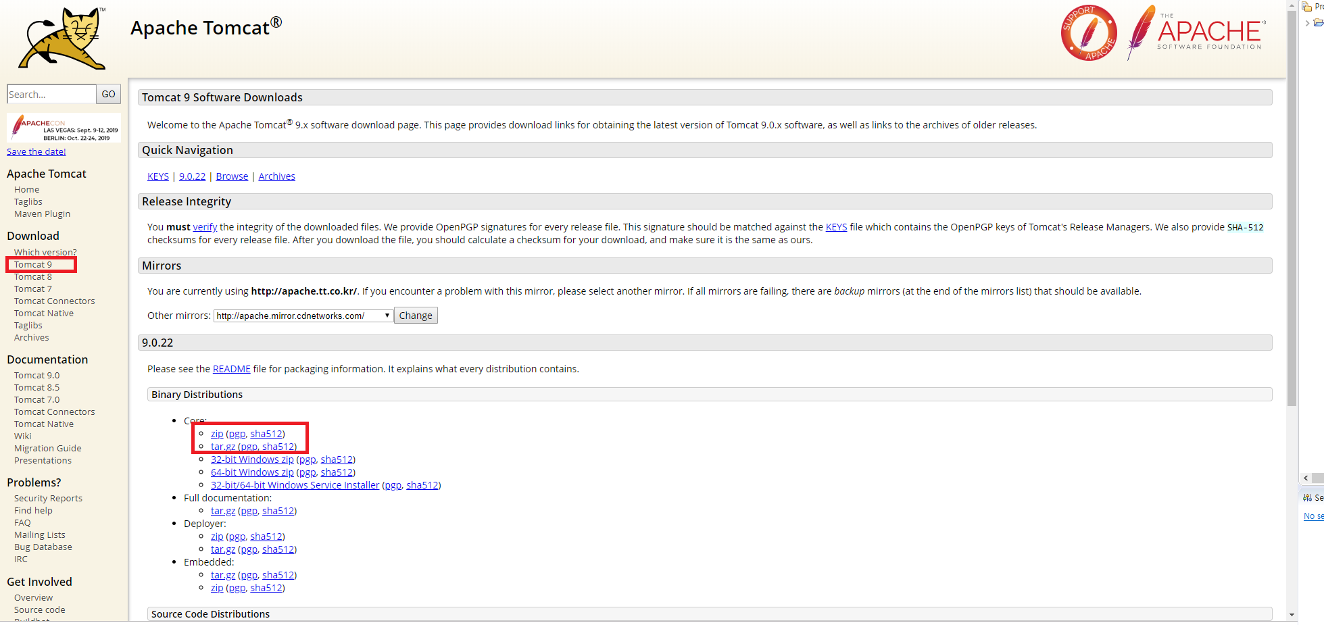Viewport: 1324px width, 625px height.
Task: Download the Core tar.gz distribution
Action: point(223,447)
